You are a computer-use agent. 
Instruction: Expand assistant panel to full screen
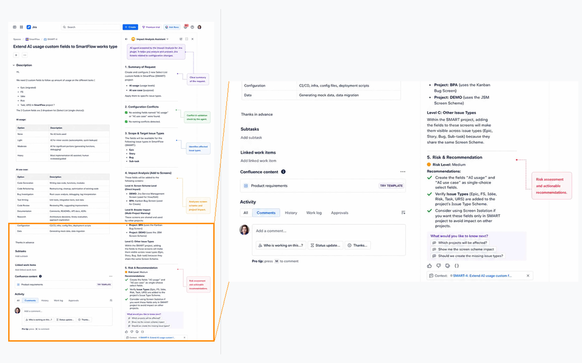(187, 39)
